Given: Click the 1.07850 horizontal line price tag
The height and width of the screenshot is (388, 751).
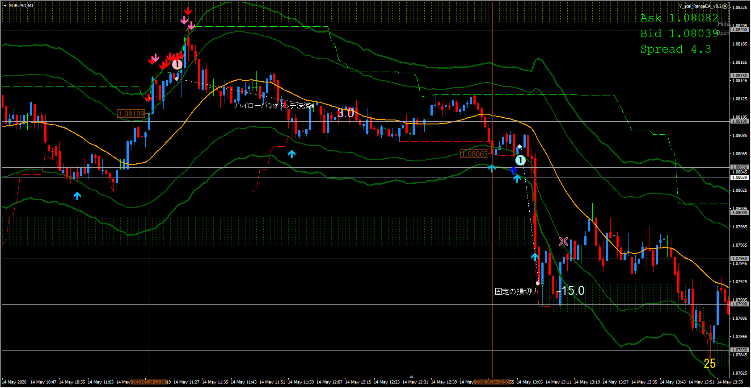Looking at the screenshot, I should pyautogui.click(x=739, y=350).
